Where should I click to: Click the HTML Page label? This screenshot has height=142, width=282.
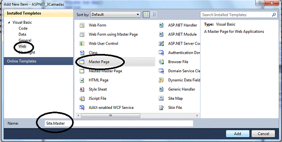tap(98, 80)
